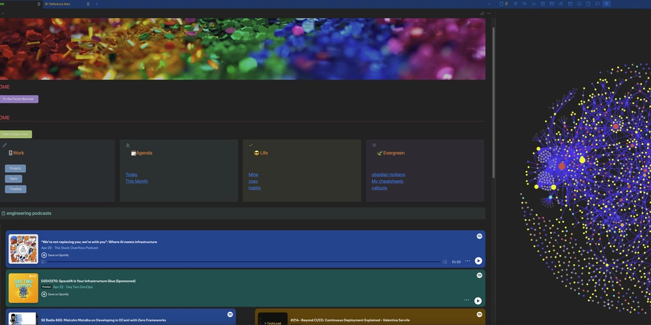Skip back icon on Stack Overflow episode
The height and width of the screenshot is (325, 651).
coord(43,262)
